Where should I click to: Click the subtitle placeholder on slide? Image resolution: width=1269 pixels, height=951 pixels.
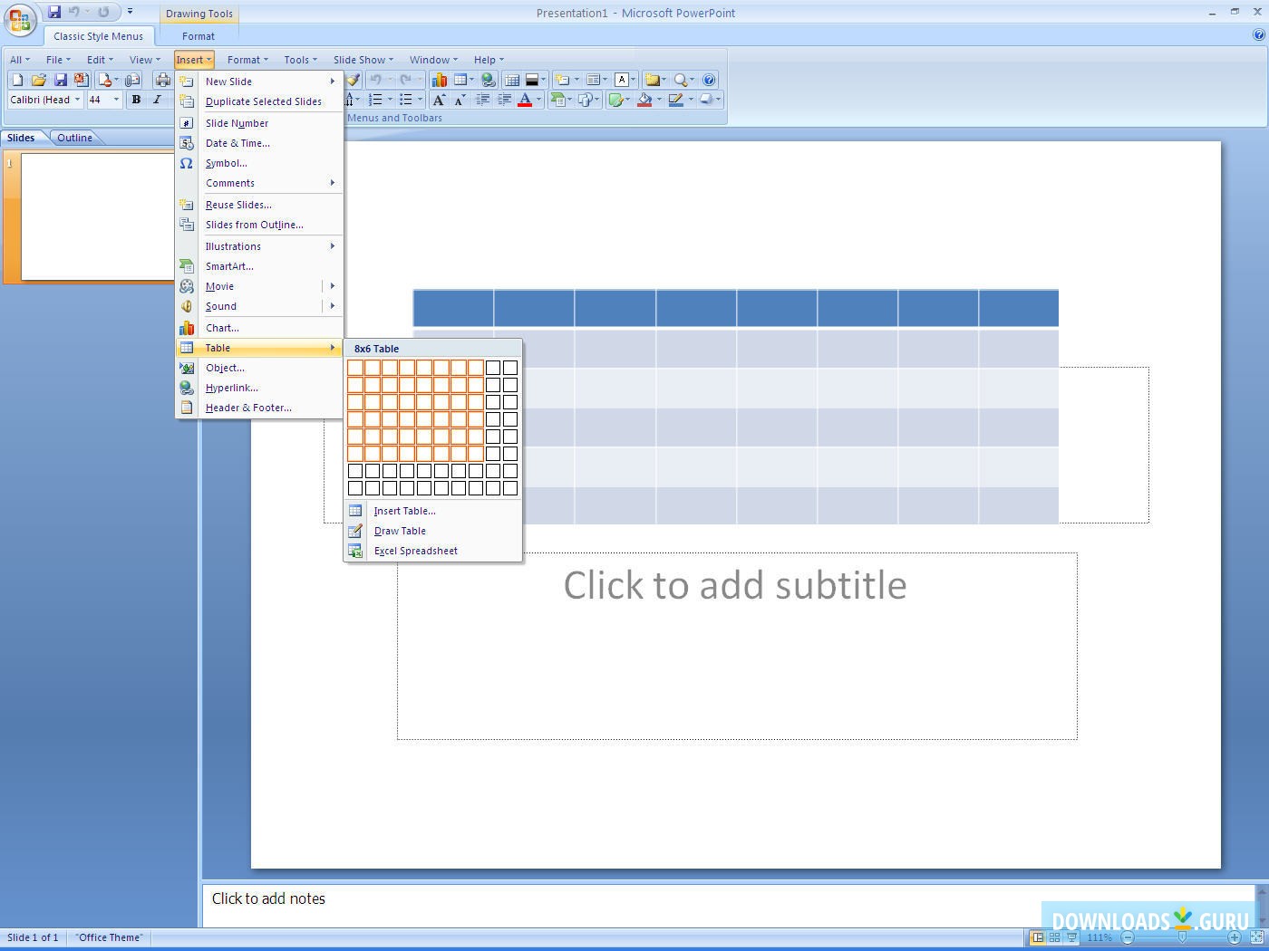click(x=737, y=646)
